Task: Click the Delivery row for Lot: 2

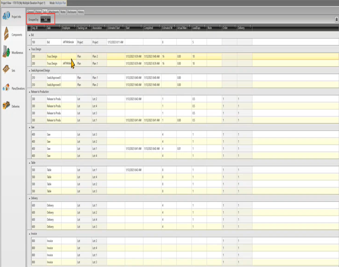Action: pyautogui.click(x=185, y=212)
